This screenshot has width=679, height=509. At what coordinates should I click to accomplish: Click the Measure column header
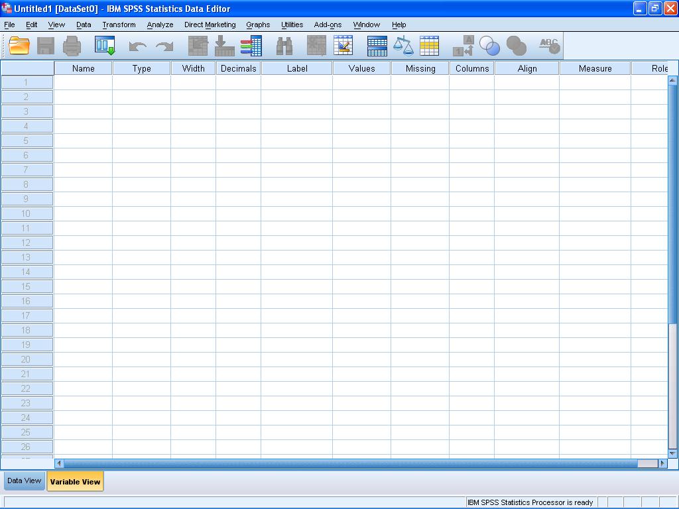coord(595,68)
